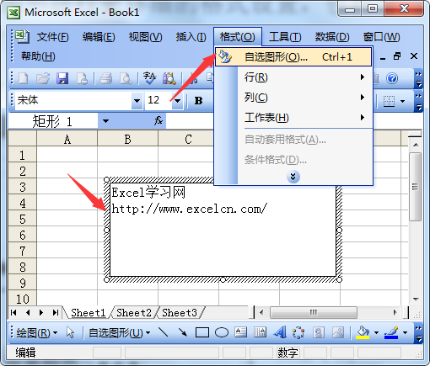Select the Line drawing tool
The width and height of the screenshot is (430, 366).
[x=164, y=332]
